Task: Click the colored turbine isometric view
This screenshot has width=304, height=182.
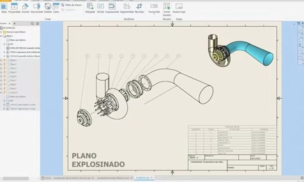Action: click(x=241, y=50)
